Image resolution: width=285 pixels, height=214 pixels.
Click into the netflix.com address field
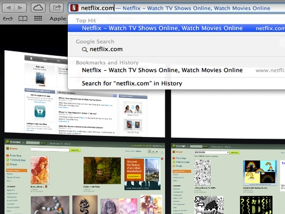pyautogui.click(x=177, y=8)
